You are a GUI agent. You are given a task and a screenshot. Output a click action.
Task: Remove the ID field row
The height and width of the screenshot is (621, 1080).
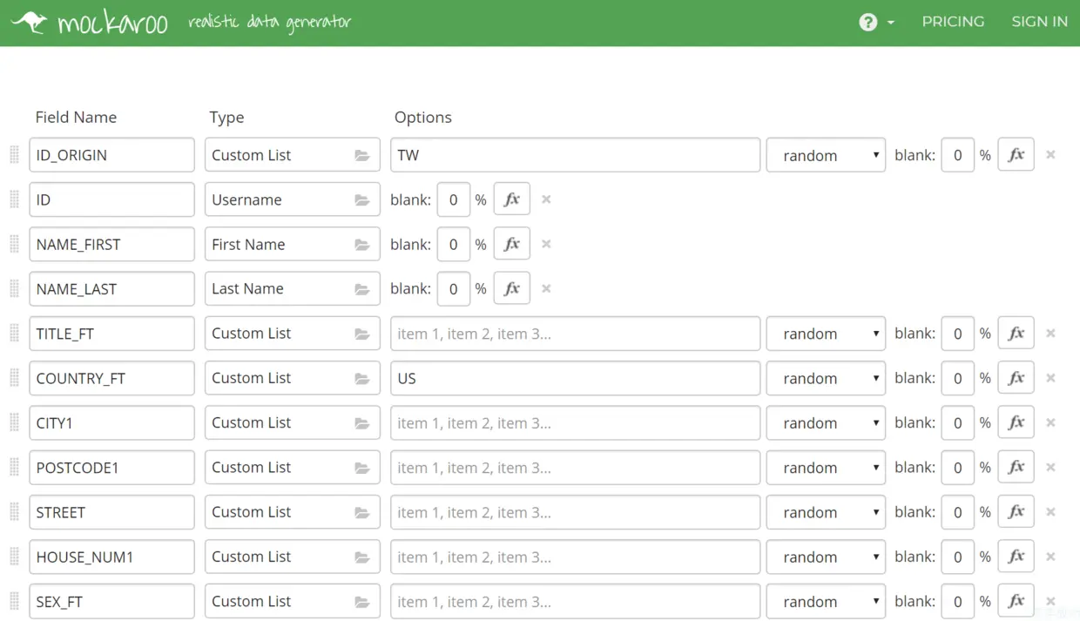[x=546, y=199]
